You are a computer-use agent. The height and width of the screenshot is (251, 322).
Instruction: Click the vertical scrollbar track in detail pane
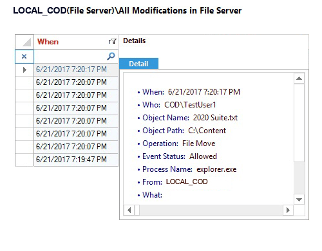pos(299,178)
